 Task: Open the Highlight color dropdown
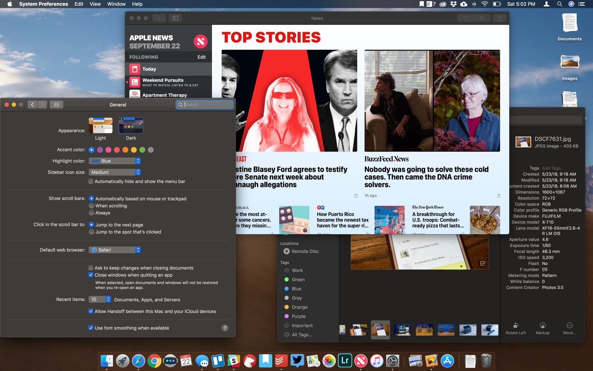coord(115,161)
